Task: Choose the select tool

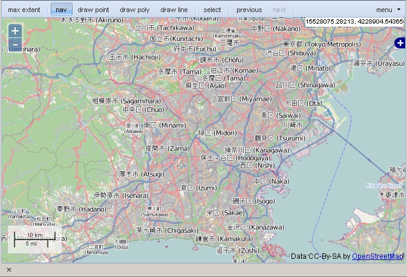Action: (212, 10)
